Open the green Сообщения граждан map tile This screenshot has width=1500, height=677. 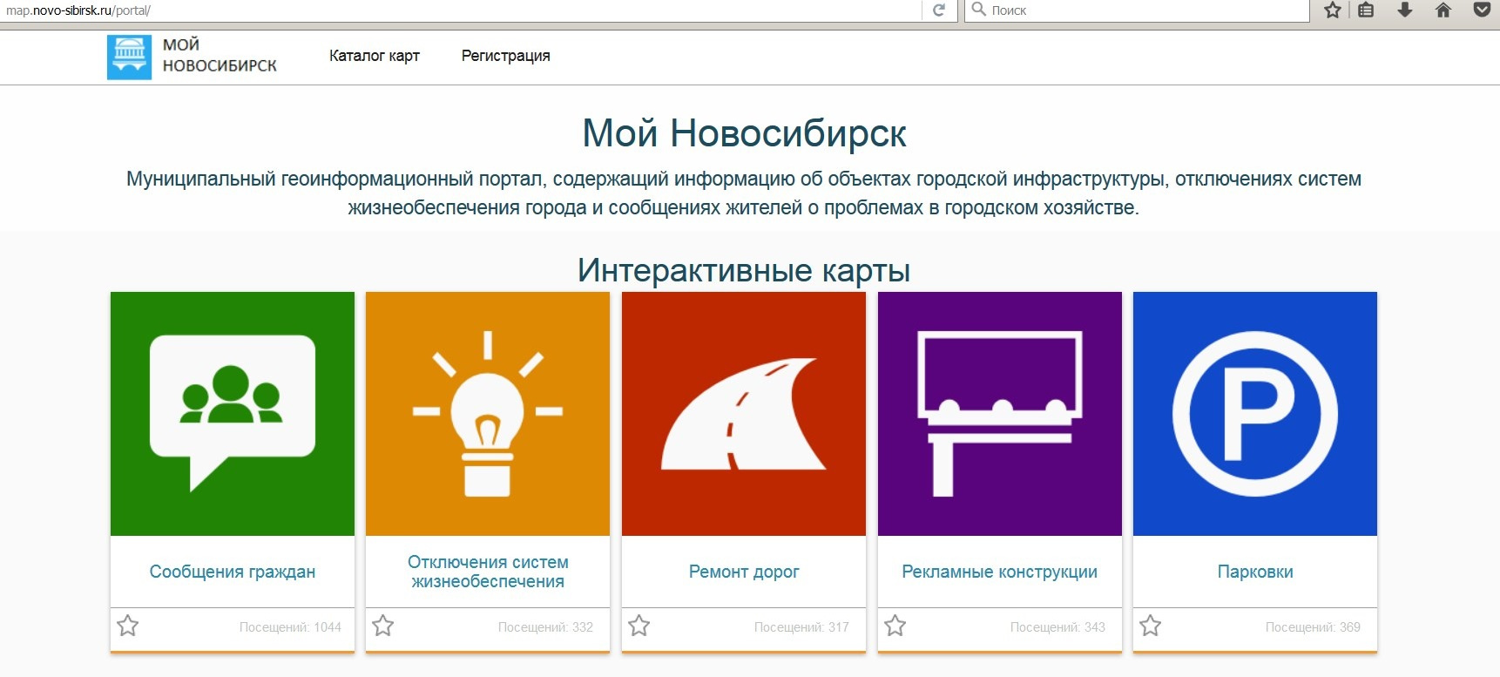pos(233,414)
